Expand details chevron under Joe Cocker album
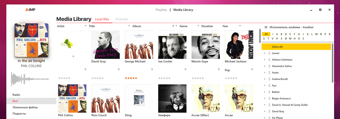Screen dimensions: 340x119 (185, 69)
